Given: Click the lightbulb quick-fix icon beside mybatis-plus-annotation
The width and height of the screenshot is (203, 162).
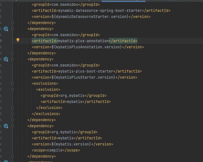Looking at the screenshot, I should pos(18,40).
